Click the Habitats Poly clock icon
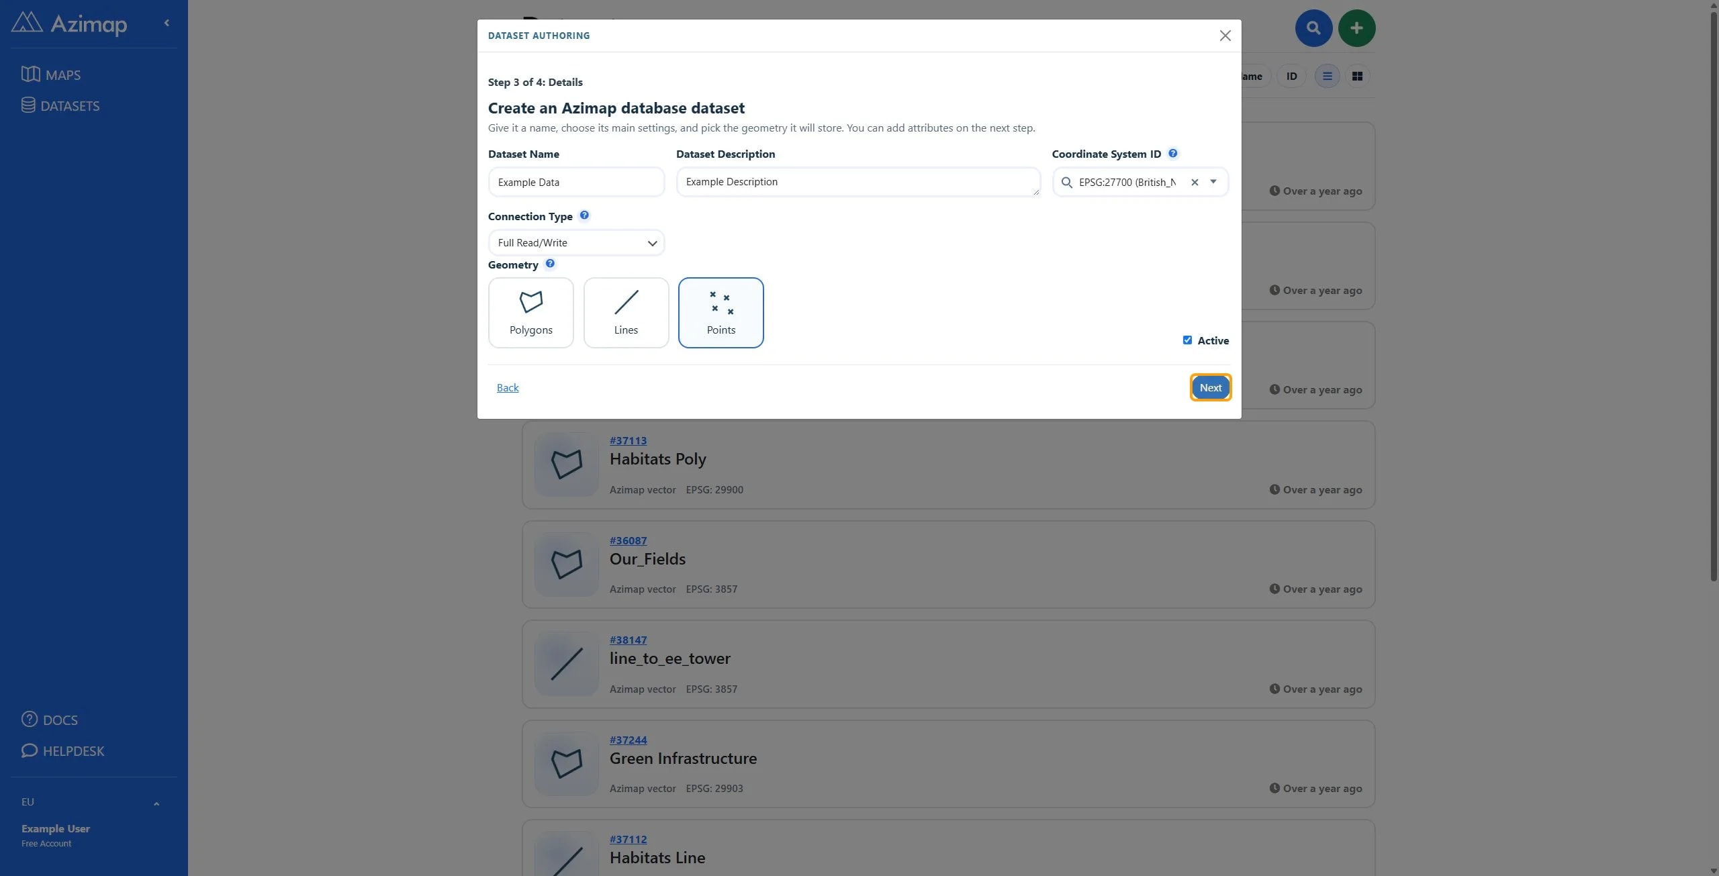This screenshot has height=876, width=1719. 1274,489
